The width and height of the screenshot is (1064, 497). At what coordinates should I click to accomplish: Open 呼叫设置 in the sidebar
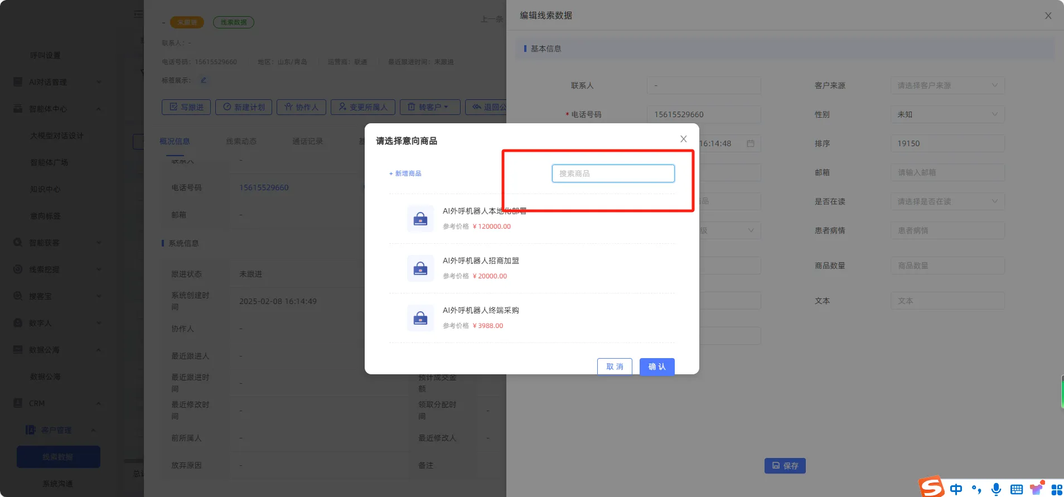(45, 55)
